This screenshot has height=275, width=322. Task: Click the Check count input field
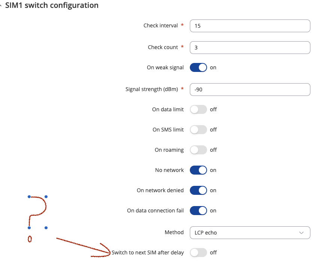pos(250,48)
